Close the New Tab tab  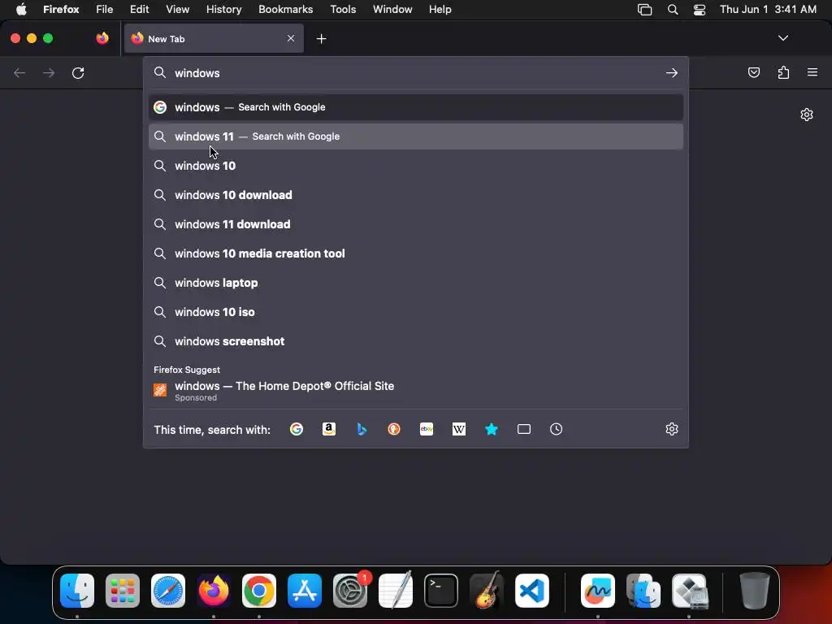click(x=291, y=38)
